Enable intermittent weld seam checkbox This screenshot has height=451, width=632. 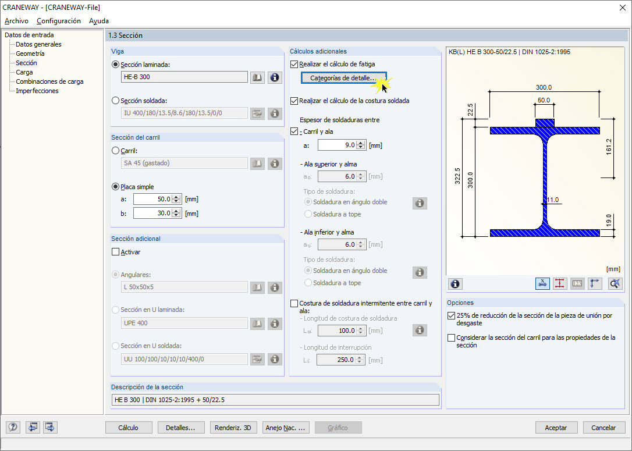click(294, 304)
